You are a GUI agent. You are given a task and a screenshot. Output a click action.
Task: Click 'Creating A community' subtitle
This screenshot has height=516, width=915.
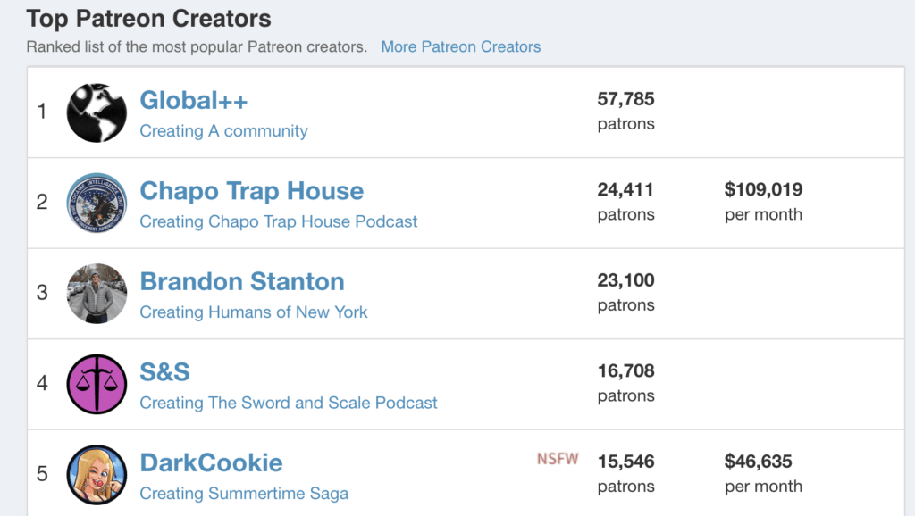tap(223, 131)
